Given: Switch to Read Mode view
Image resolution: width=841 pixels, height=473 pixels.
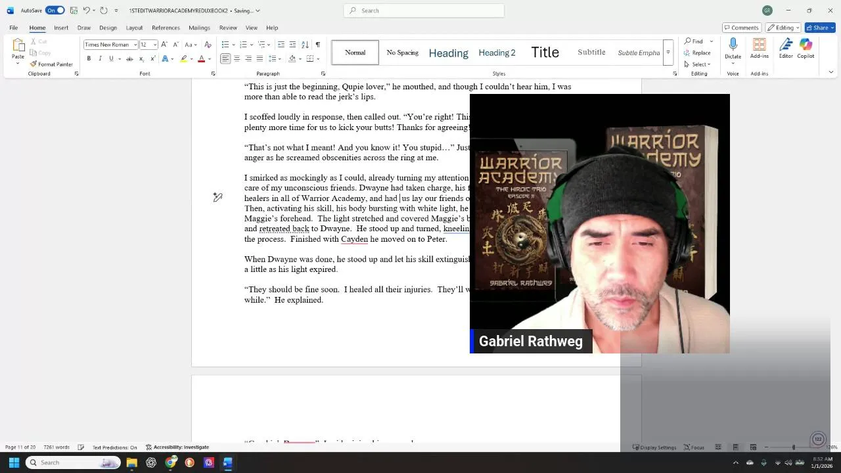Looking at the screenshot, I should (718, 447).
